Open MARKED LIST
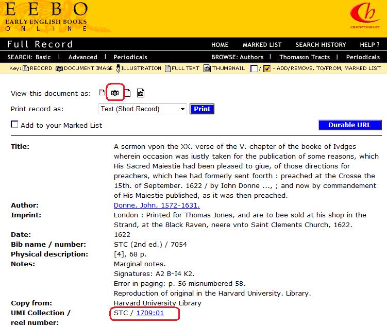The width and height of the screenshot is (387, 326). tap(262, 45)
